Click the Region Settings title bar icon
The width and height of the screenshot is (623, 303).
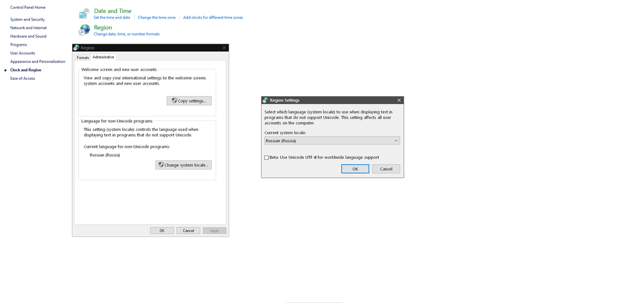(x=265, y=100)
